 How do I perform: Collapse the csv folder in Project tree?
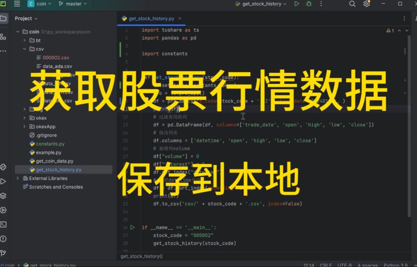(x=24, y=49)
